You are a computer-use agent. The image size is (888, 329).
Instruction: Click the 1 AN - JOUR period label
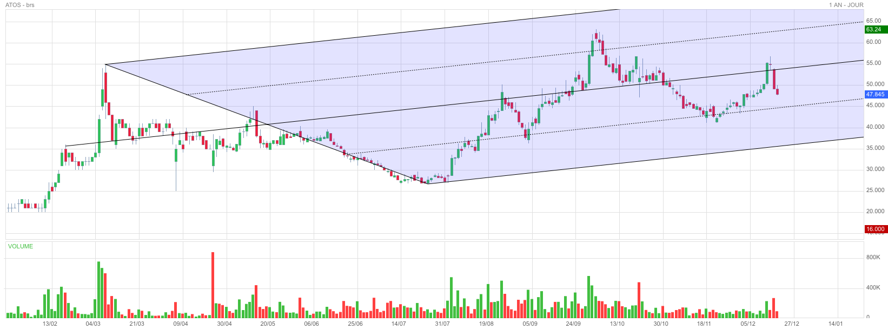click(x=846, y=5)
